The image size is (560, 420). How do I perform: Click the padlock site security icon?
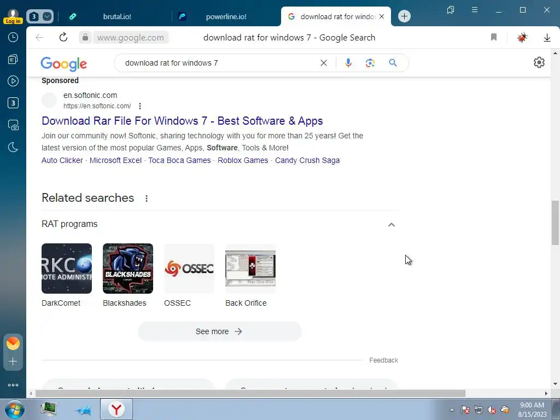(x=85, y=37)
